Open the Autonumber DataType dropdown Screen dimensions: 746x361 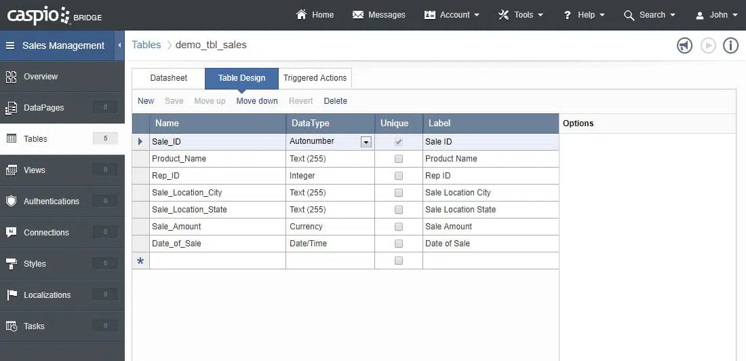[x=366, y=142]
